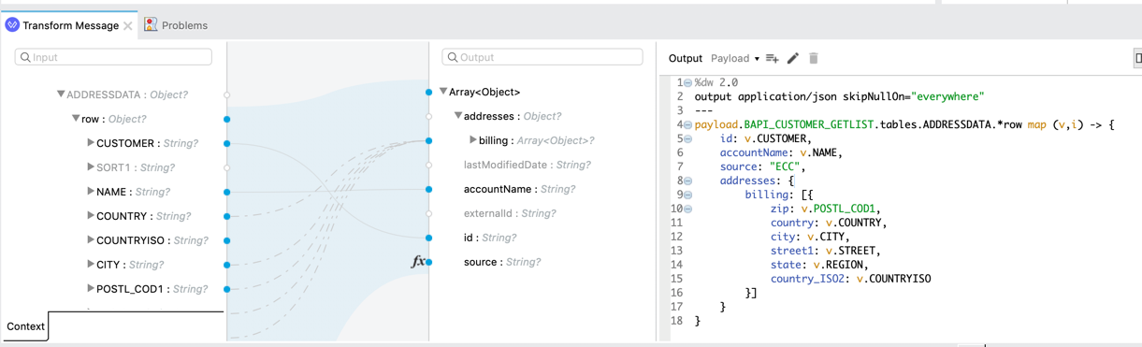Click the externalId output connector dot
Viewport: 1142px width, 347px height.
(429, 213)
